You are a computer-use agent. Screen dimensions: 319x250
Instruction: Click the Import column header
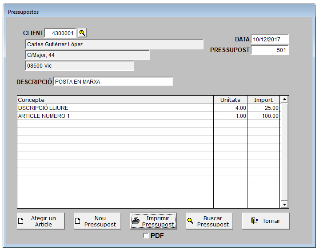(263, 100)
